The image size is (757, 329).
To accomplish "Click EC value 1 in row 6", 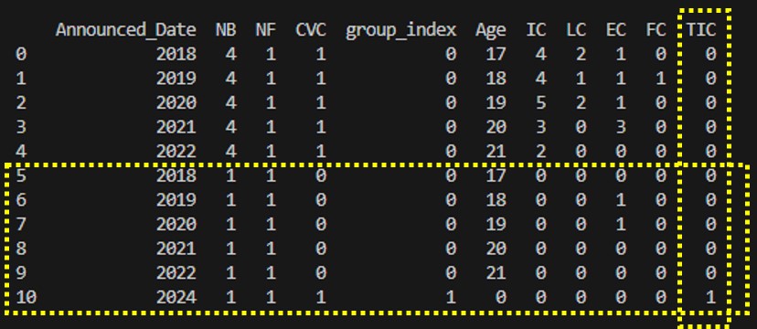I will click(622, 200).
